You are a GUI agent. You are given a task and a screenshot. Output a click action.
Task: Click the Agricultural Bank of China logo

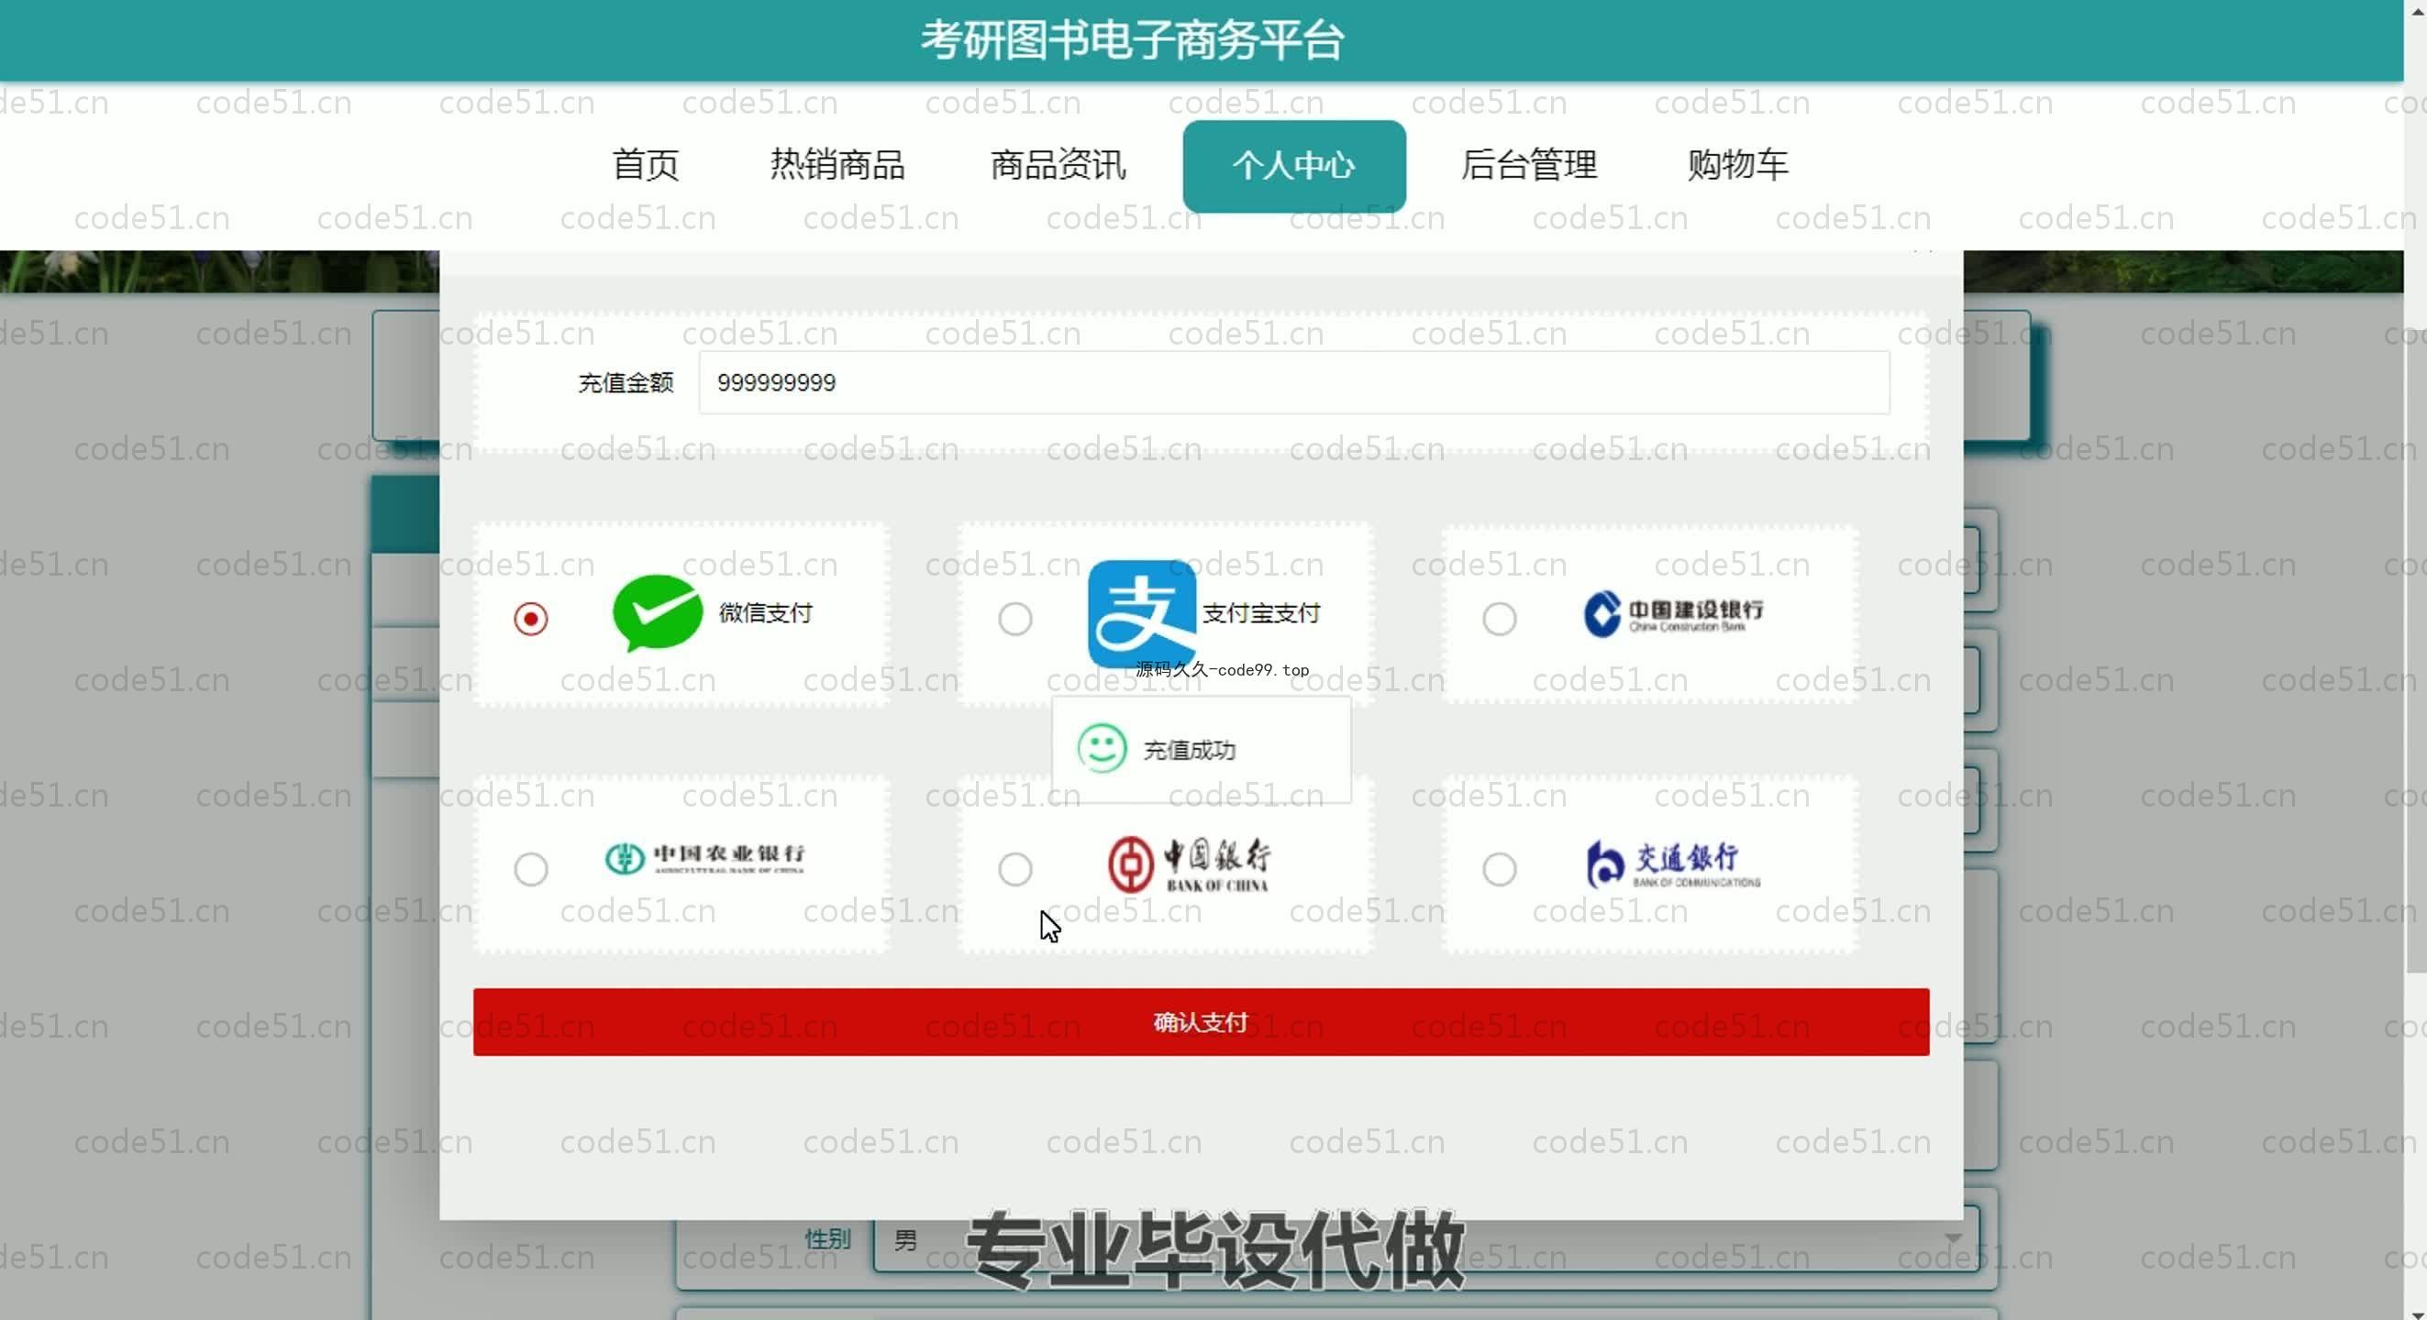(x=704, y=858)
